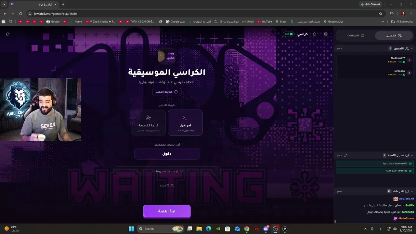Open a new browser tab
The height and width of the screenshot is (234, 416).
(x=63, y=4)
